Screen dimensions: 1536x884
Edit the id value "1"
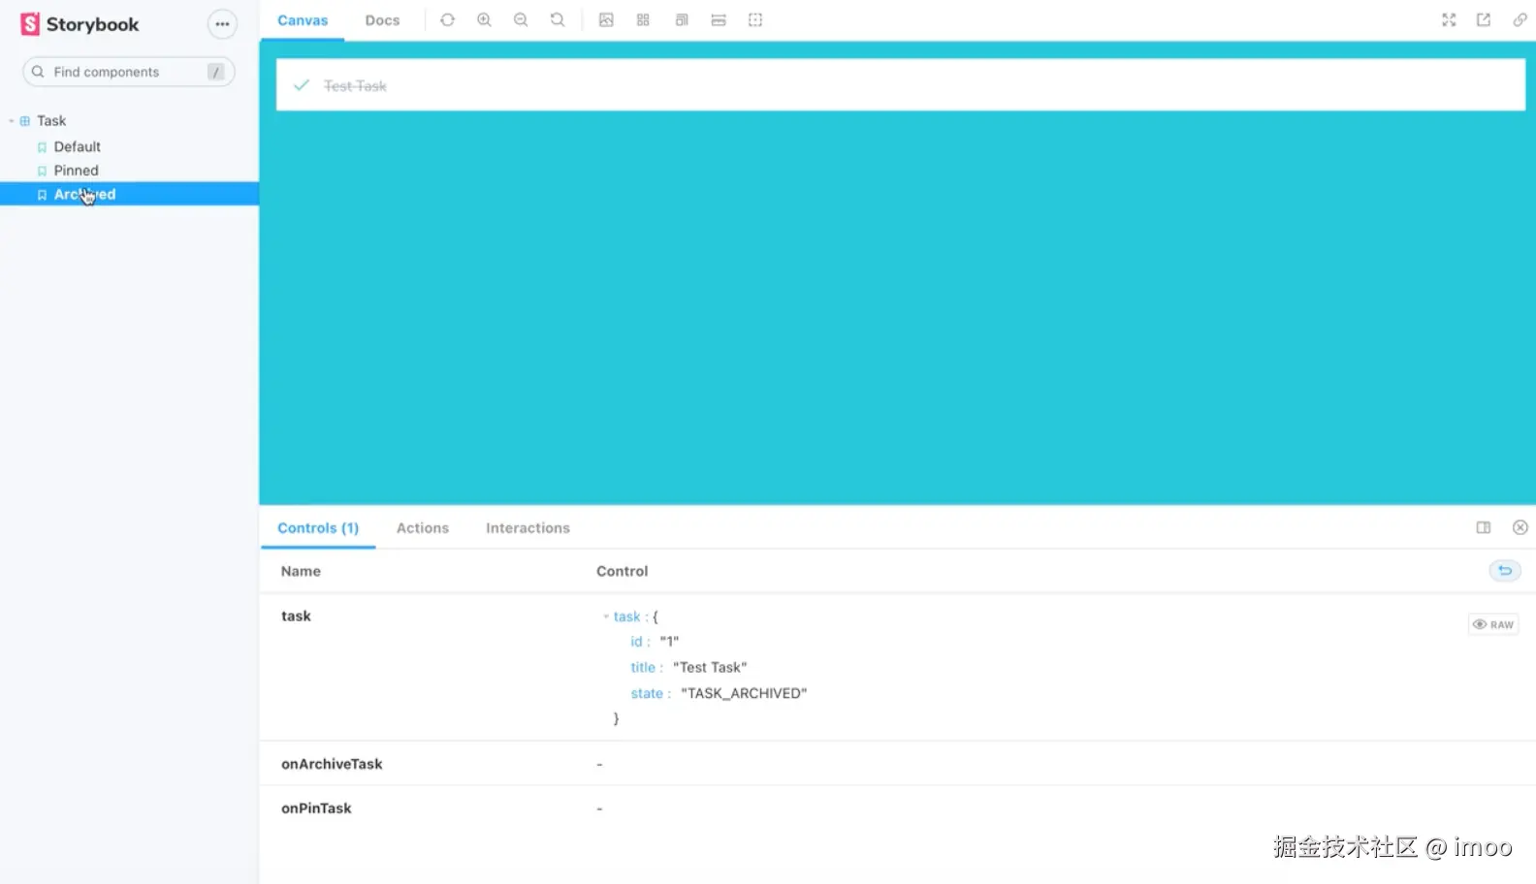pyautogui.click(x=669, y=642)
